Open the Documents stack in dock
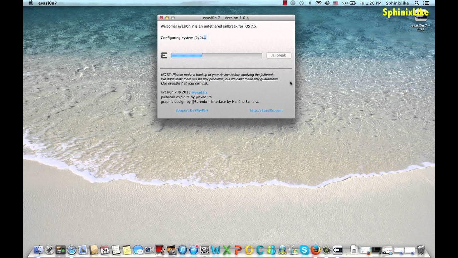Viewport: 458px width, 258px height. pos(354,250)
